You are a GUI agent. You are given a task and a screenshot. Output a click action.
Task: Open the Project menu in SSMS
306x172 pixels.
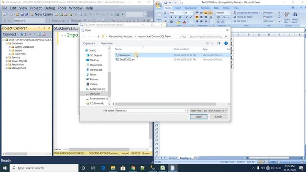(36, 8)
